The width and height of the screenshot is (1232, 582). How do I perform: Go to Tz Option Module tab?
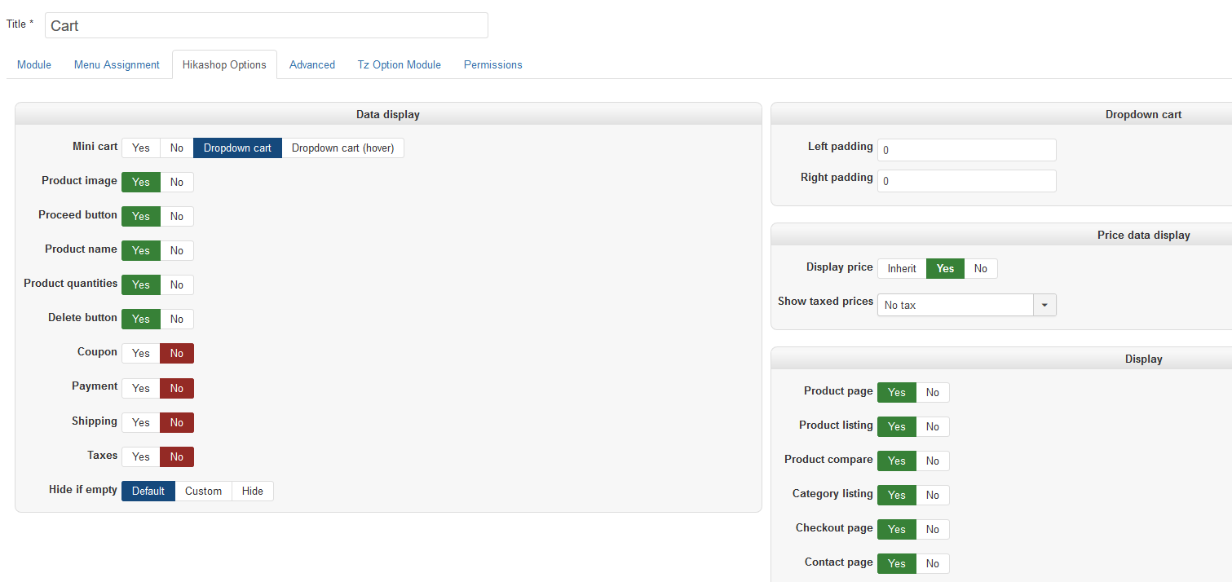tap(400, 64)
